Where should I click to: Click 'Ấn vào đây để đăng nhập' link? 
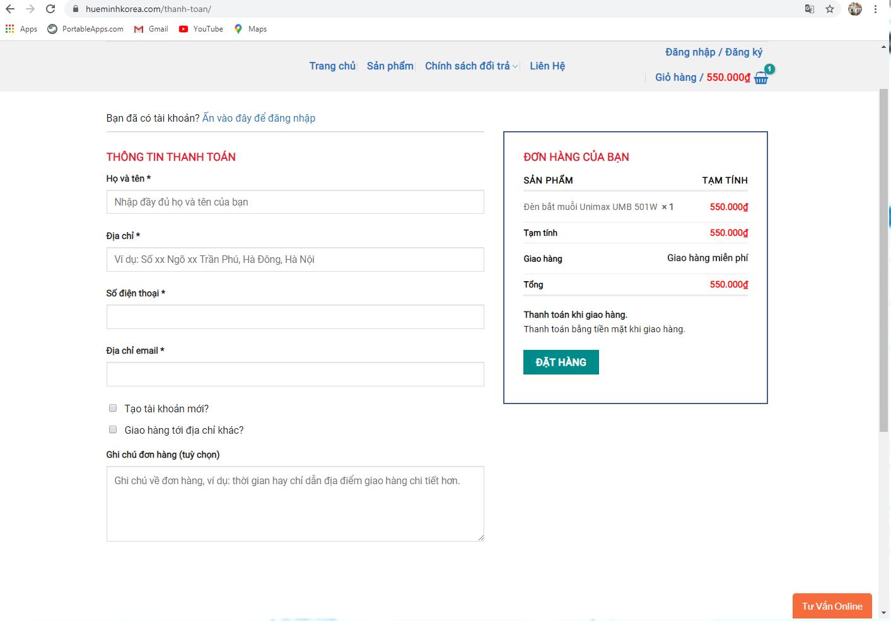[259, 118]
